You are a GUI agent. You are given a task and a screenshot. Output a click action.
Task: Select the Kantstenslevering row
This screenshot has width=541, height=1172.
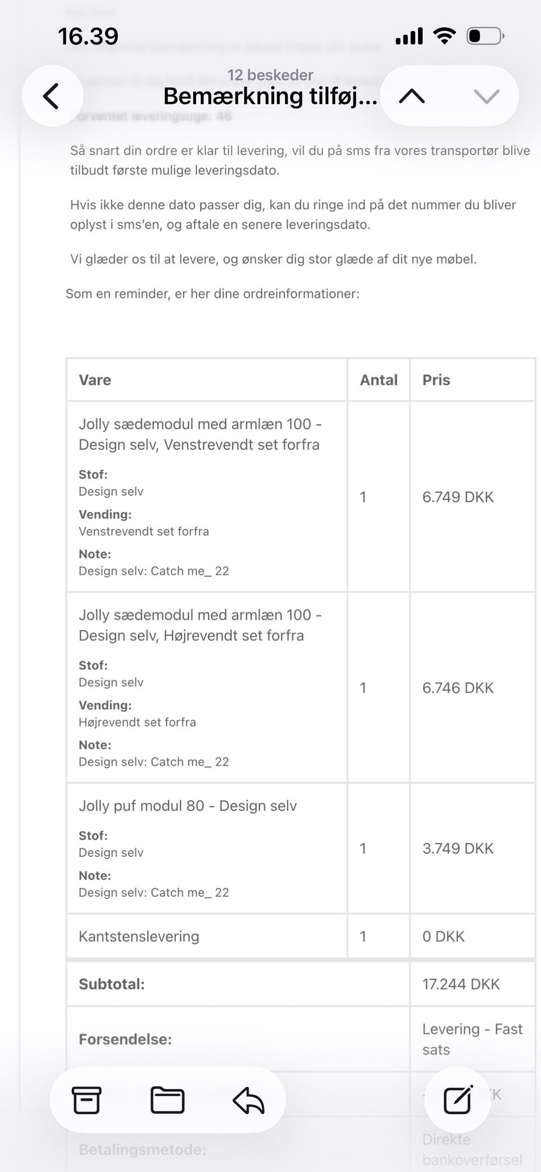300,937
